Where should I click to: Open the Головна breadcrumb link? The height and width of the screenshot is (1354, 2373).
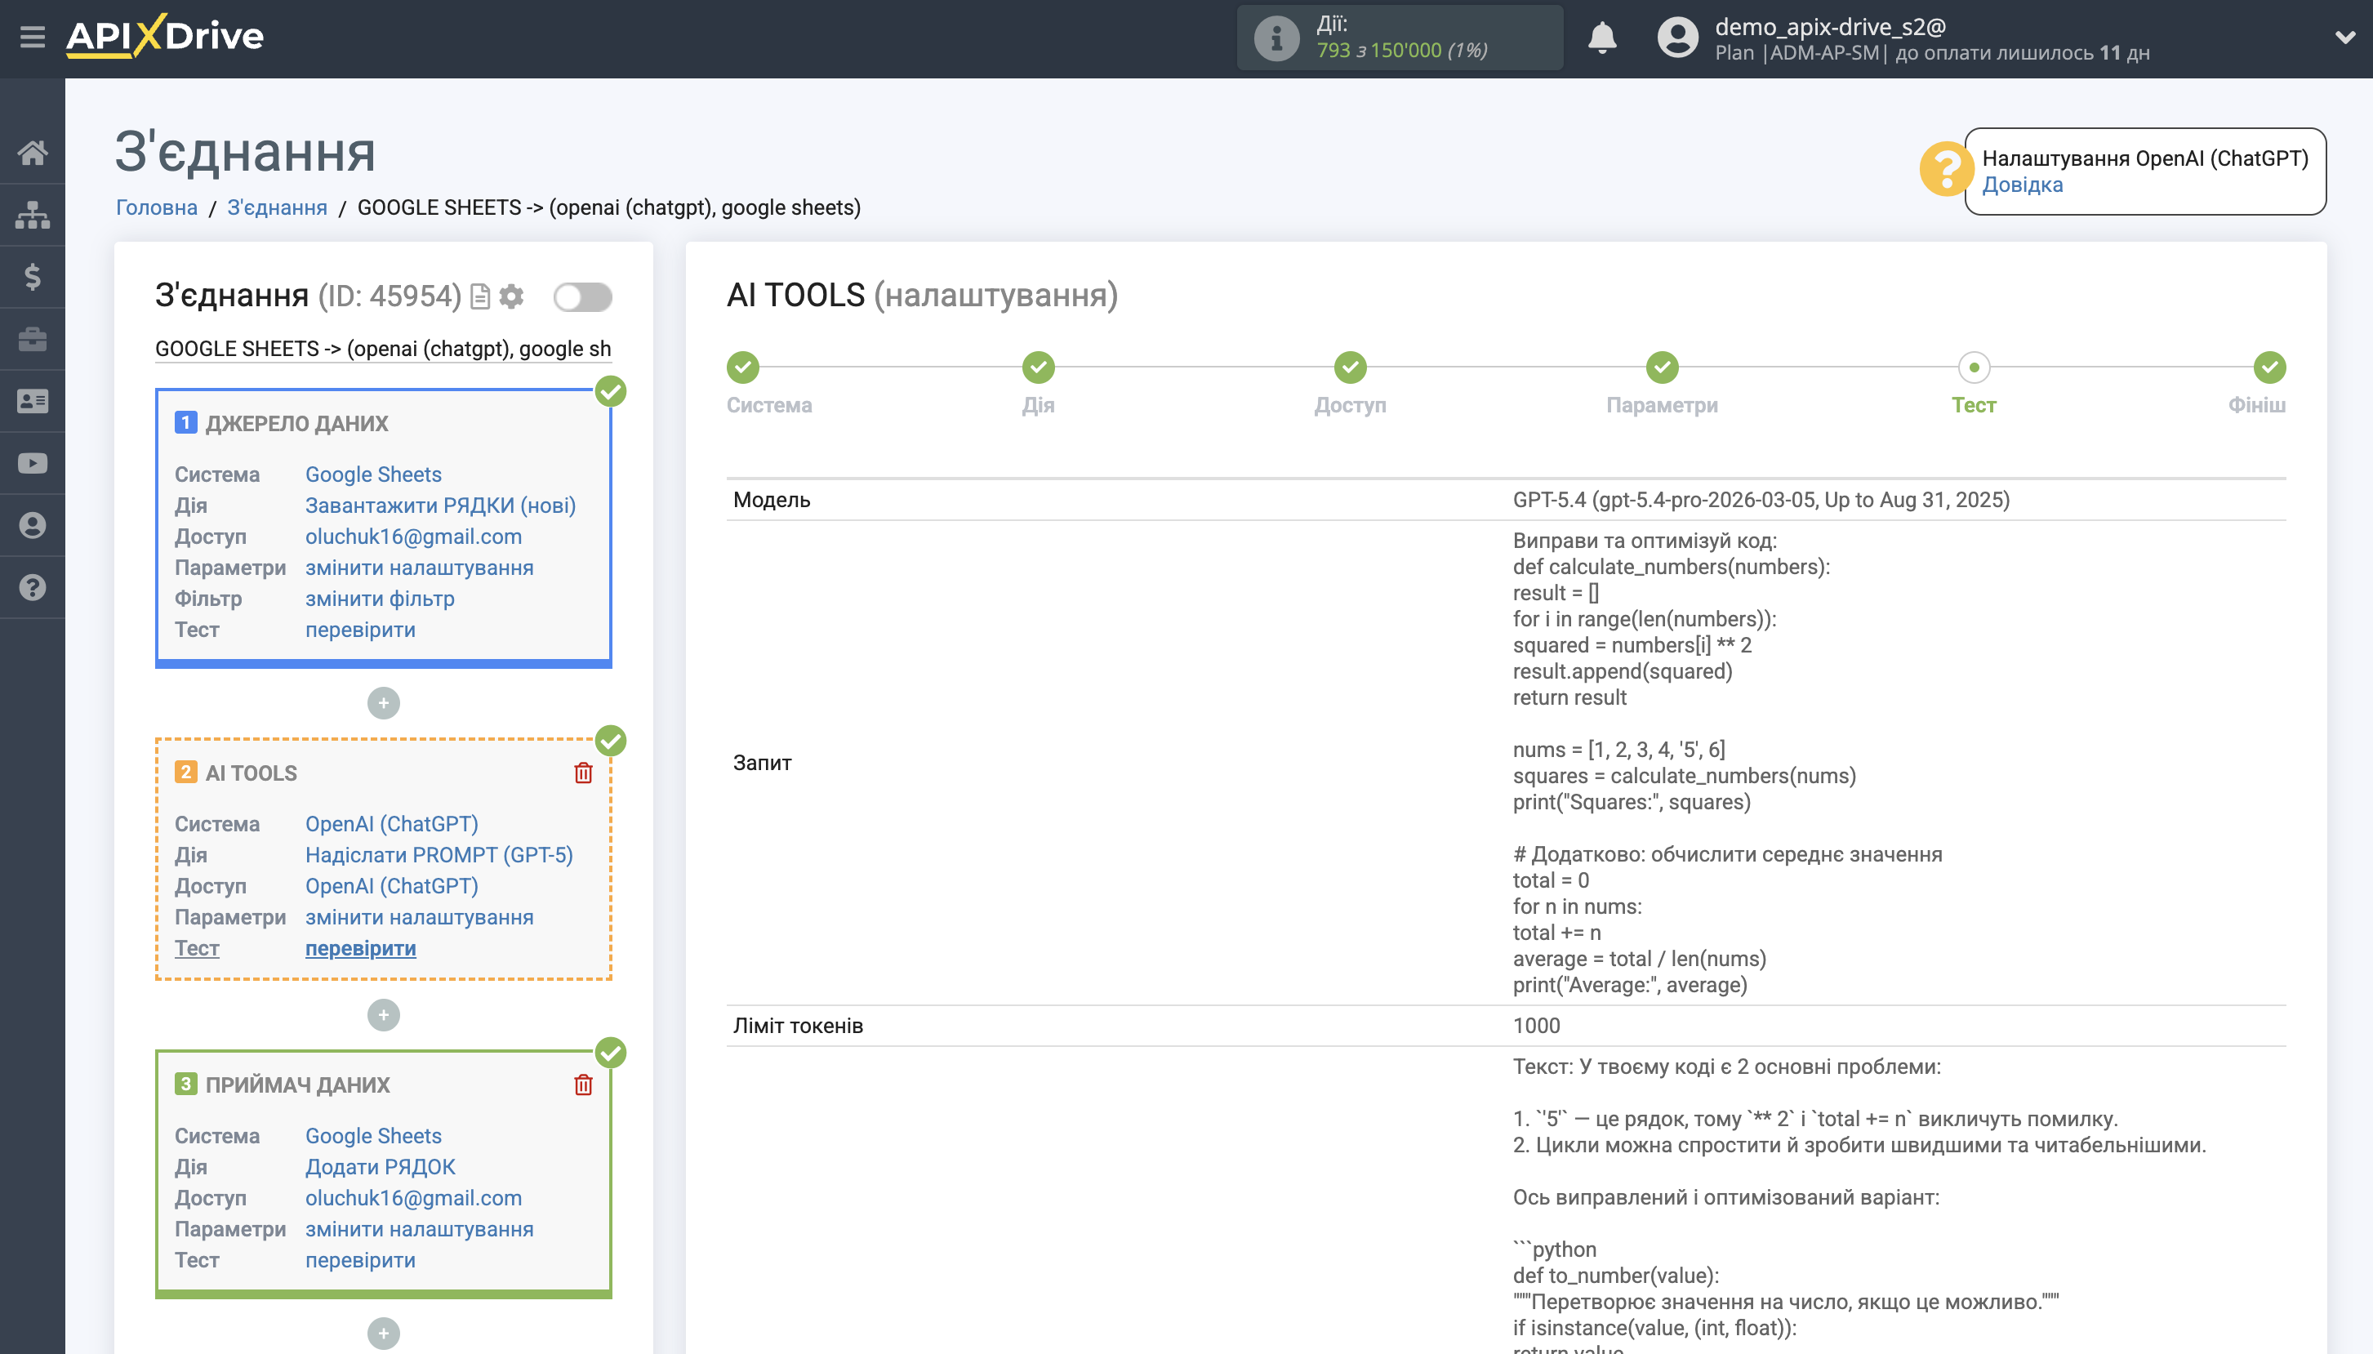point(154,207)
